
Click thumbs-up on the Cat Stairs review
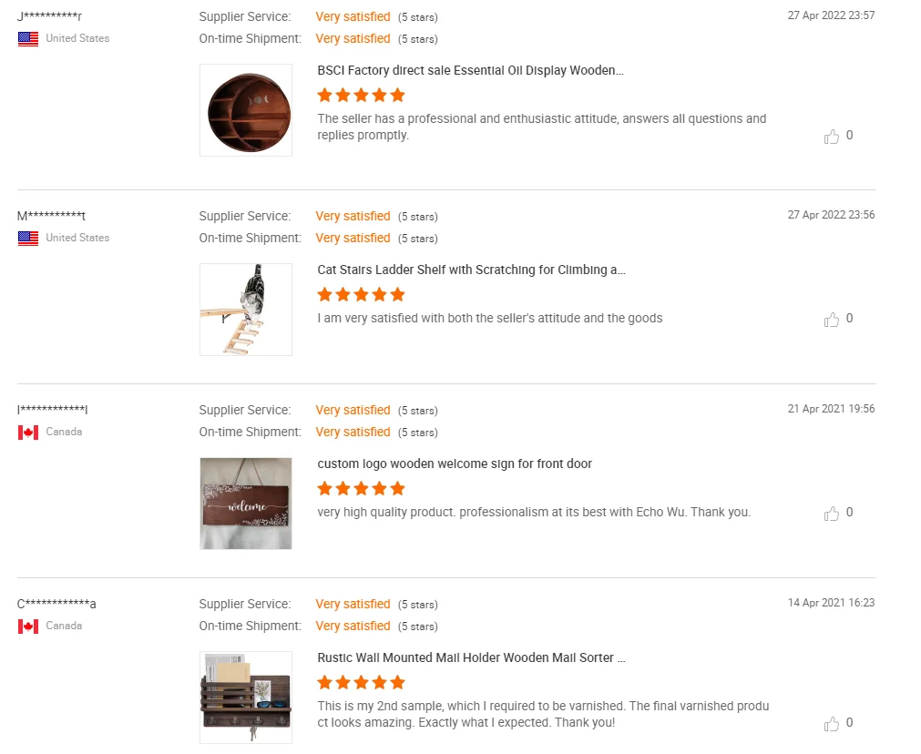[x=832, y=320]
